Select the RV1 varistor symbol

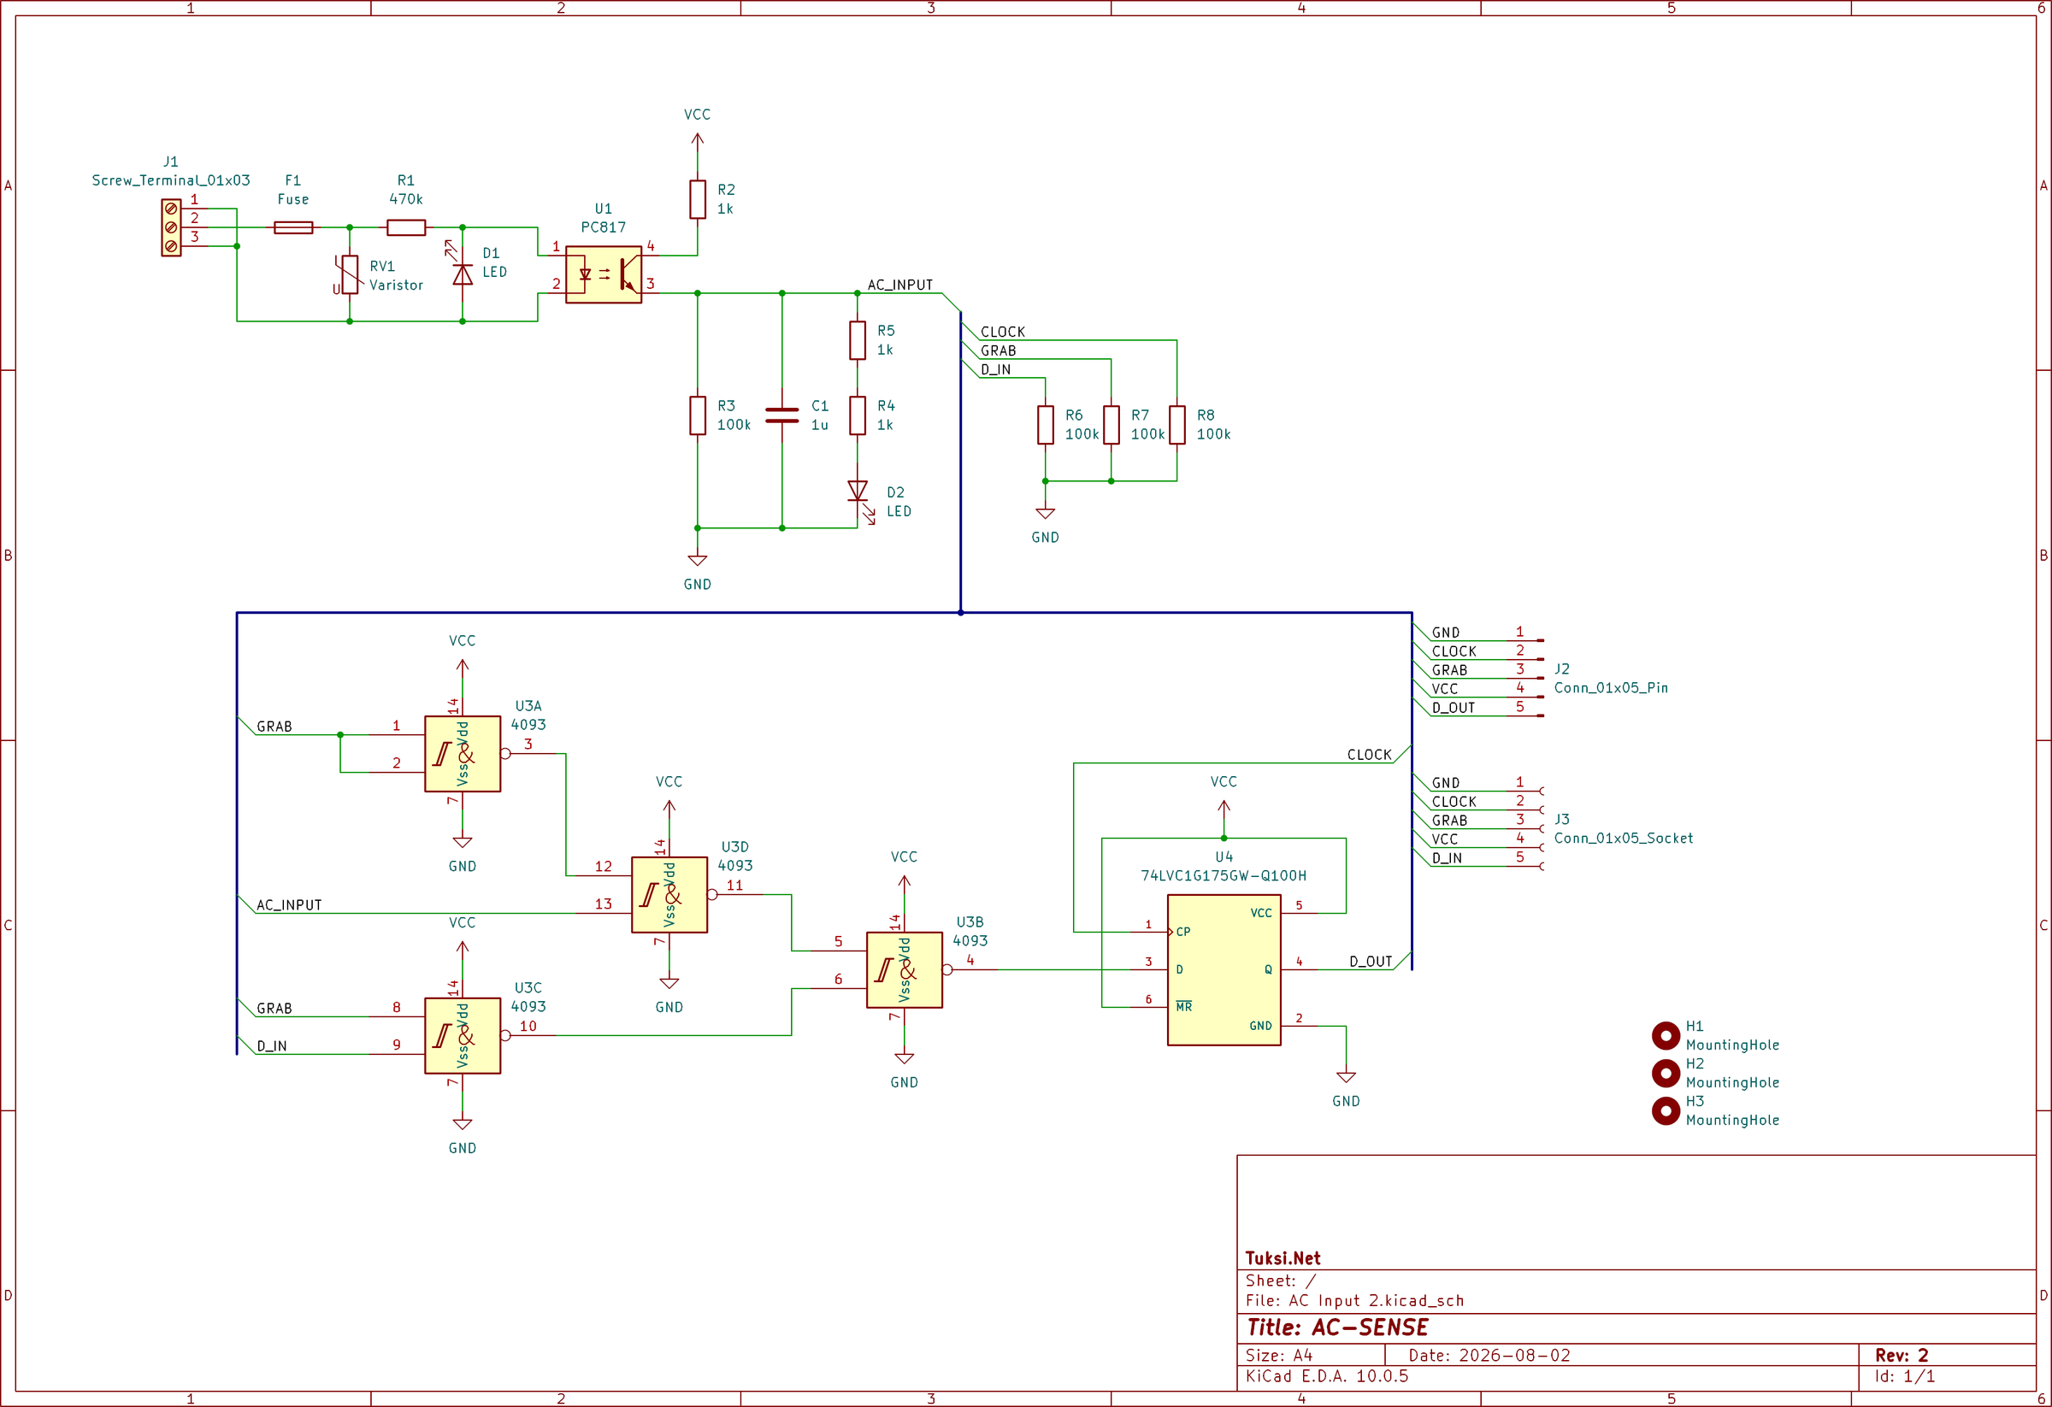point(350,274)
